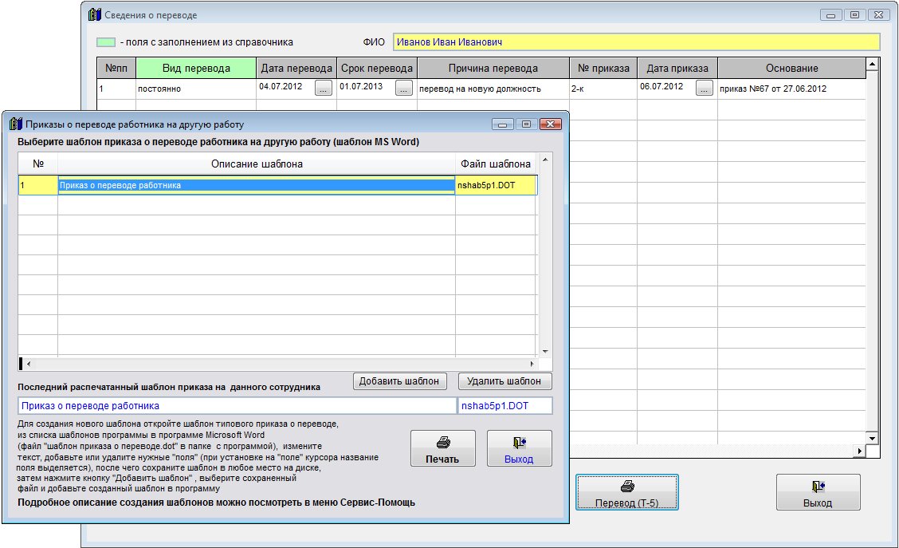
Task: Click the Удалить шаблон button
Action: (x=504, y=381)
